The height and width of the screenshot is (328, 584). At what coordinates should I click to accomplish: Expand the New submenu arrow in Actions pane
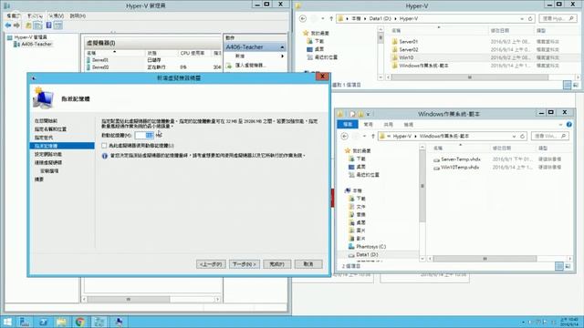click(x=282, y=56)
